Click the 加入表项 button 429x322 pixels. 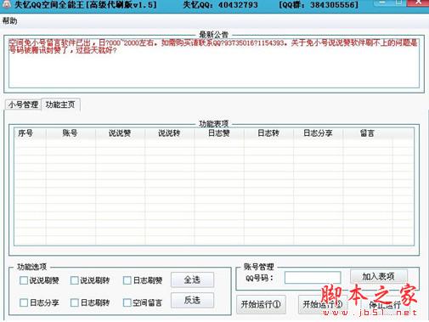coord(379,276)
